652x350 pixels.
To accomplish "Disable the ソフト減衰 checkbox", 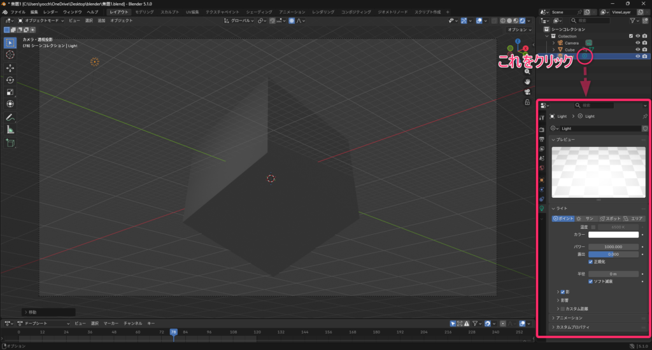I will pos(591,281).
